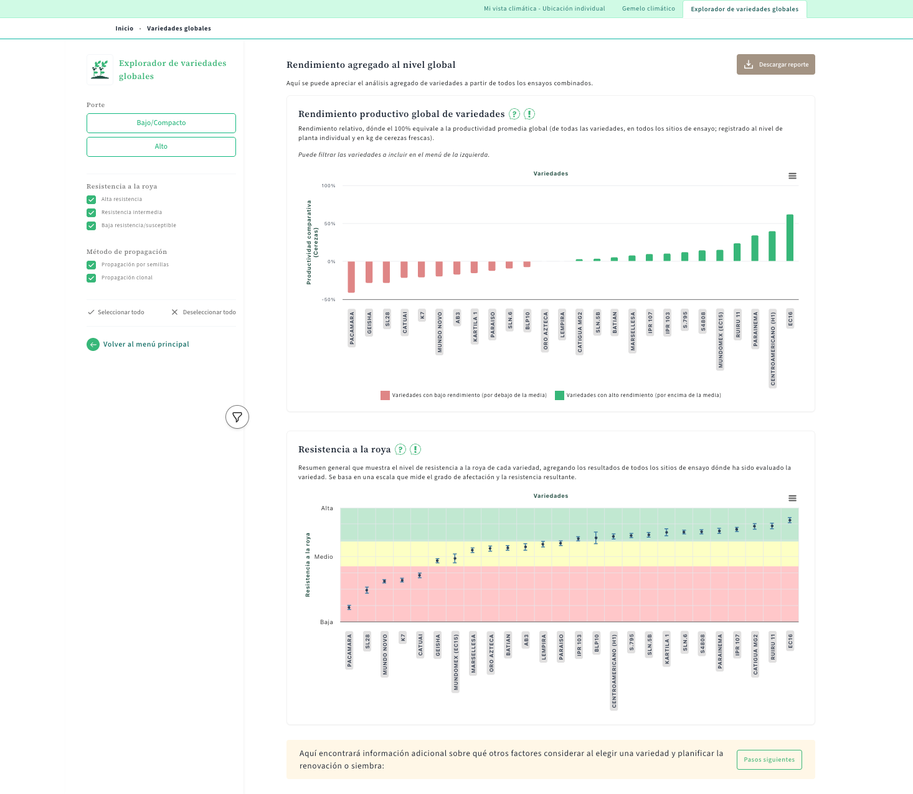This screenshot has height=794, width=913.
Task: Click the Explorador de variedades plant logo
Action: tap(100, 69)
